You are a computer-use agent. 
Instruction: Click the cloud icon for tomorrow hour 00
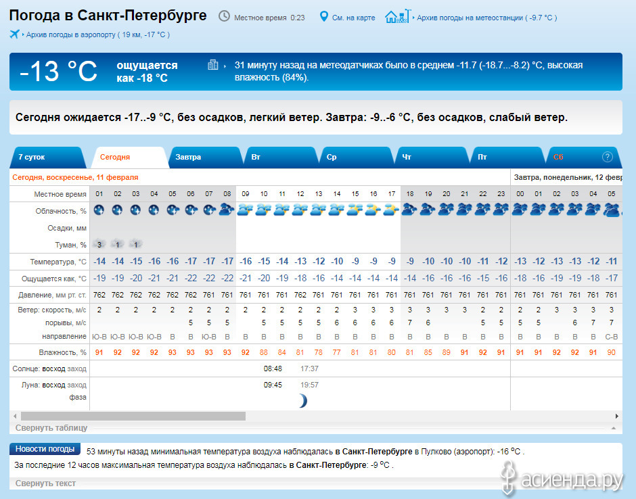point(520,210)
